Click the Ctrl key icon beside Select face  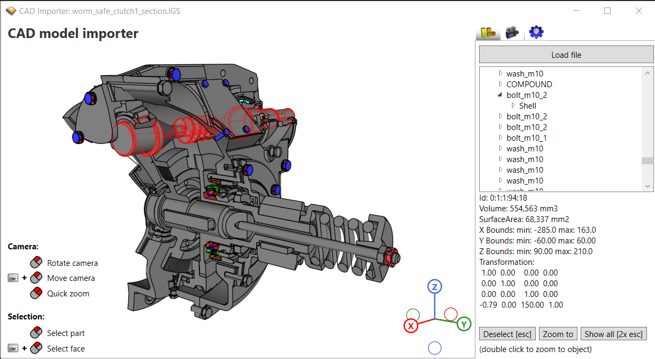12,348
